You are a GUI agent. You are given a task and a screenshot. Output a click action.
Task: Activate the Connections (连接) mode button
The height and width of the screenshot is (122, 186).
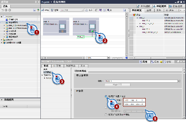[55, 10]
